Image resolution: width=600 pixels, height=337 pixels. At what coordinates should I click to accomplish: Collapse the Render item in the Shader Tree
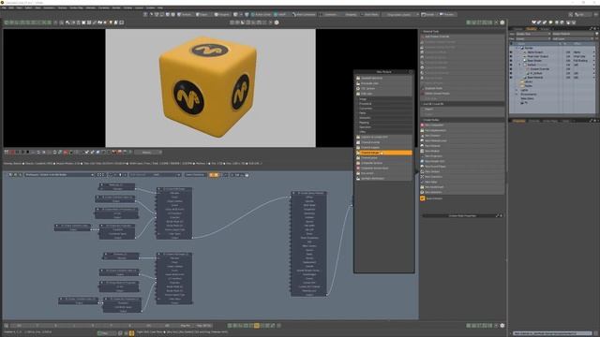517,48
